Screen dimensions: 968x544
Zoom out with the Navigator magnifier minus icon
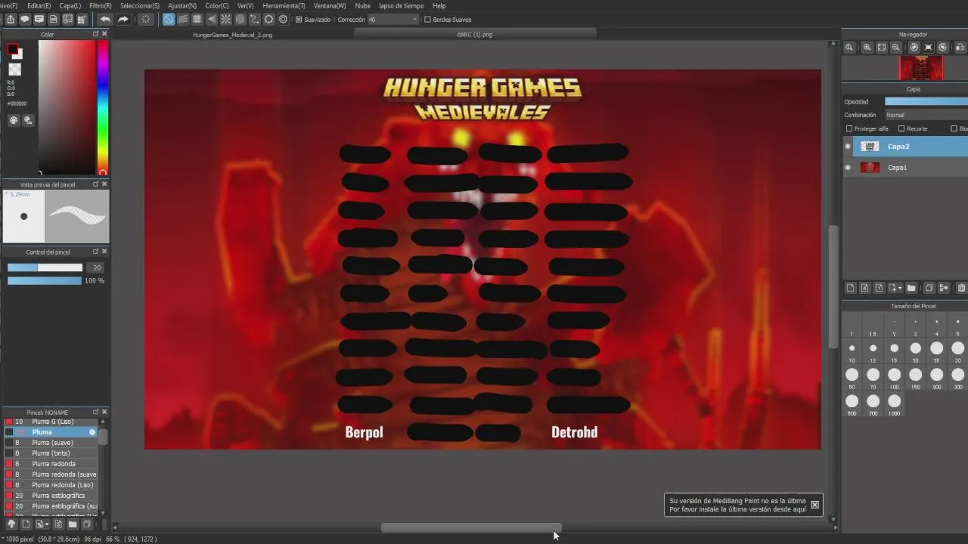(896, 47)
